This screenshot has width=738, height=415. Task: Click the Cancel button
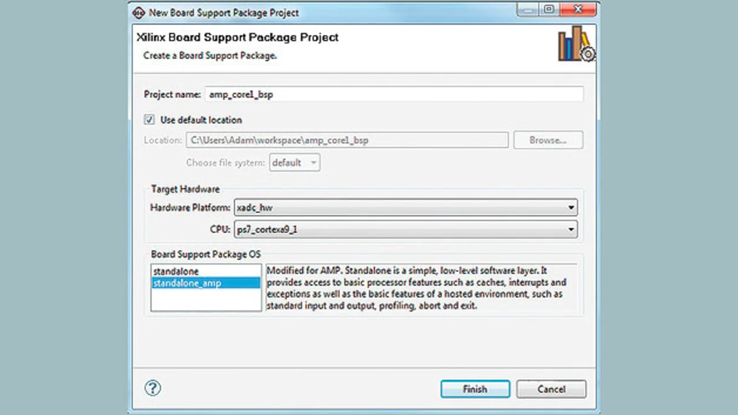551,389
